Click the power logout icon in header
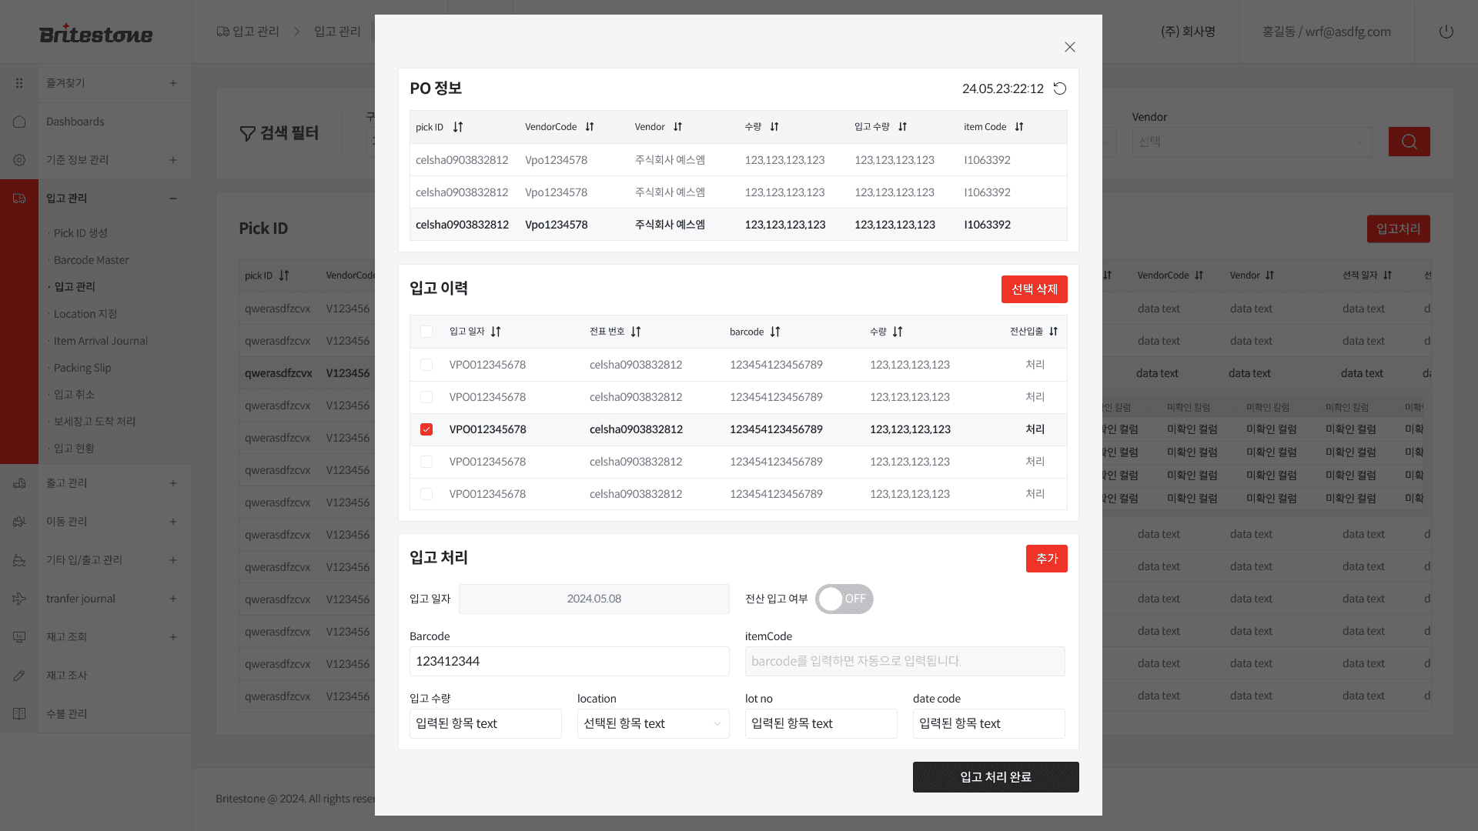 coord(1446,32)
